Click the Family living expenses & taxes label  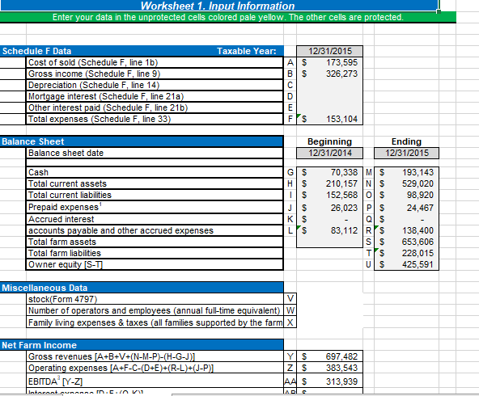(x=155, y=322)
